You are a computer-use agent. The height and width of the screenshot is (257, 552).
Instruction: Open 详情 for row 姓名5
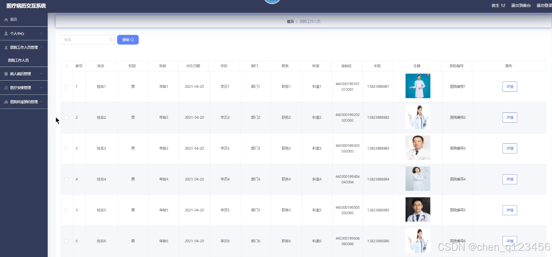510,210
